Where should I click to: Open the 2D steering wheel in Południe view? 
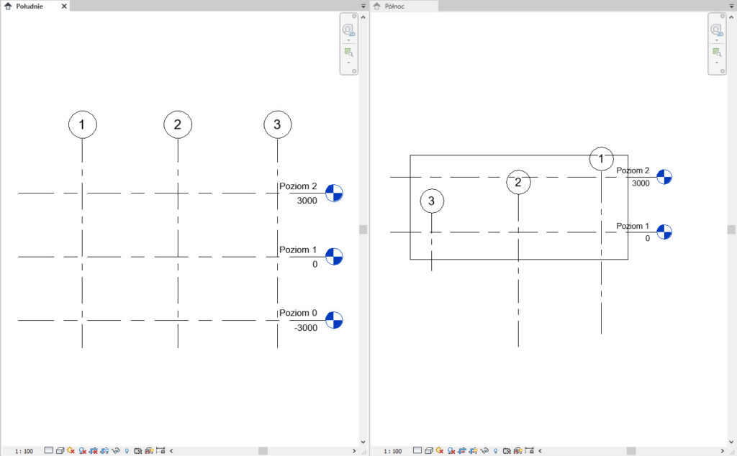coord(348,30)
